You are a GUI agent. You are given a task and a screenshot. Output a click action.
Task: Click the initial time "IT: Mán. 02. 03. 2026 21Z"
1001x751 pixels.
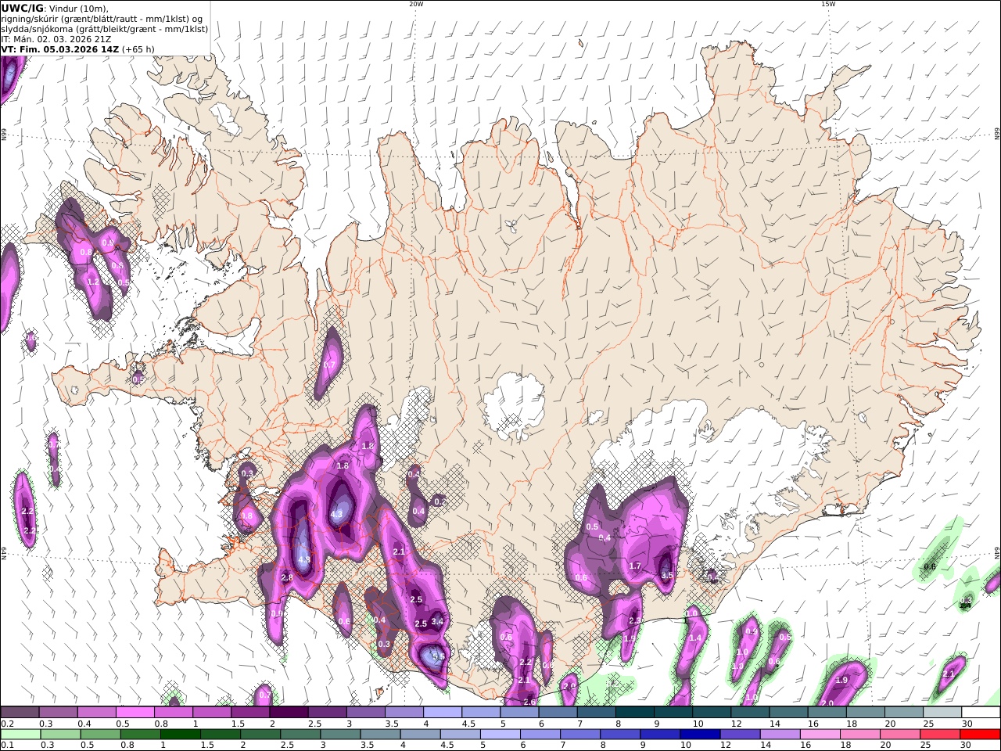tap(56, 38)
